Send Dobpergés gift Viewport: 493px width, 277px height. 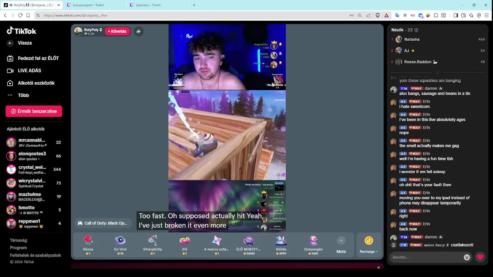[313, 245]
